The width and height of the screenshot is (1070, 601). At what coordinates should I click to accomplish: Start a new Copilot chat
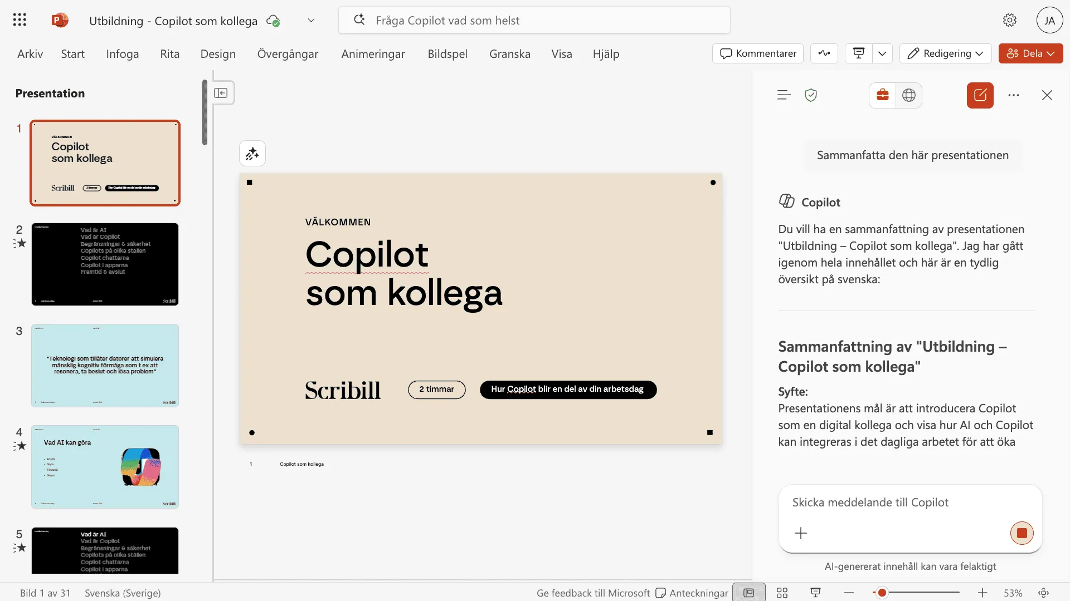[x=980, y=95]
